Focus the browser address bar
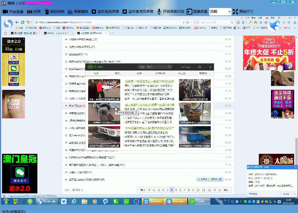 click(x=108, y=22)
